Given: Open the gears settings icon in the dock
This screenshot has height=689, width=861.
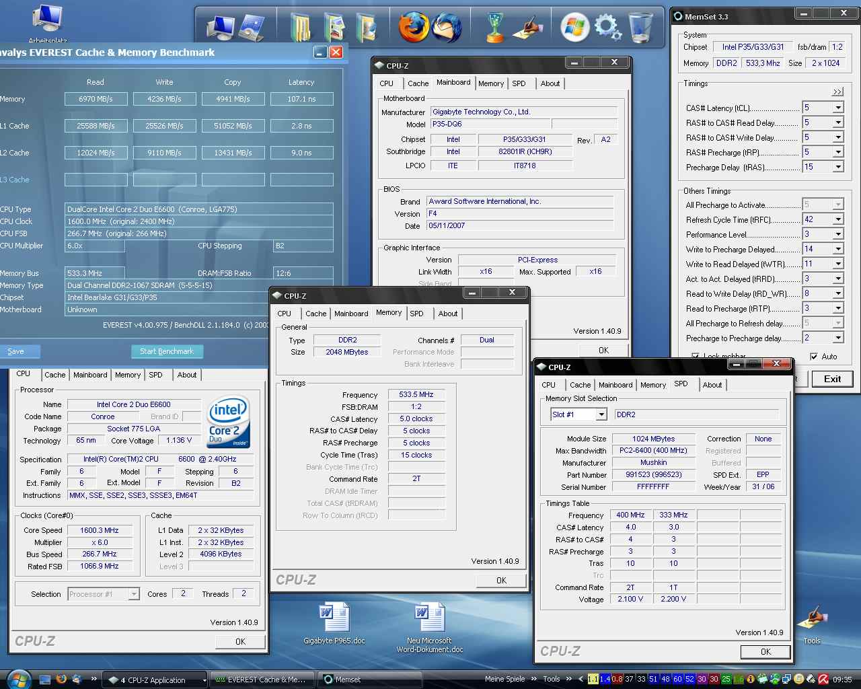Looking at the screenshot, I should pyautogui.click(x=607, y=28).
